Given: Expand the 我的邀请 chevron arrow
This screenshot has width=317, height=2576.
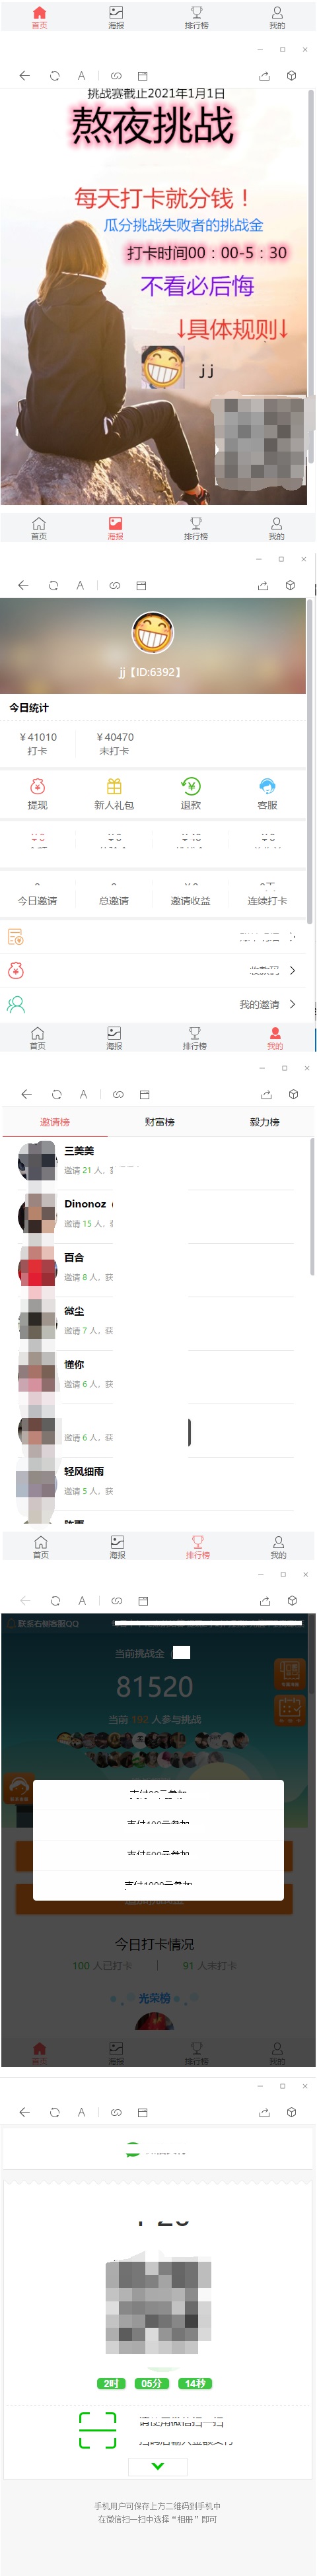Looking at the screenshot, I should 292,1004.
